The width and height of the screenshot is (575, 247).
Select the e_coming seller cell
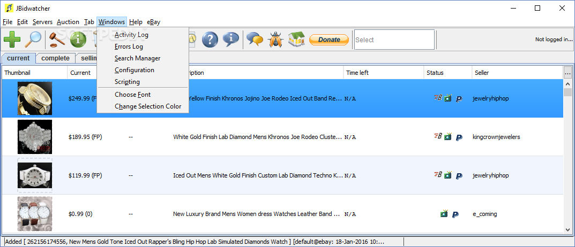click(485, 214)
